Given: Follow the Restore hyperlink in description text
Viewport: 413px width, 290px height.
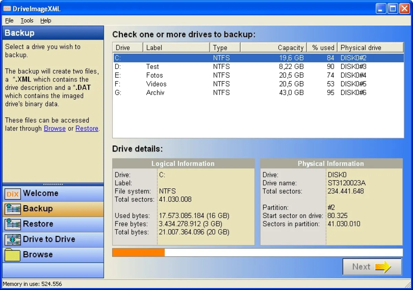Looking at the screenshot, I should (x=87, y=129).
